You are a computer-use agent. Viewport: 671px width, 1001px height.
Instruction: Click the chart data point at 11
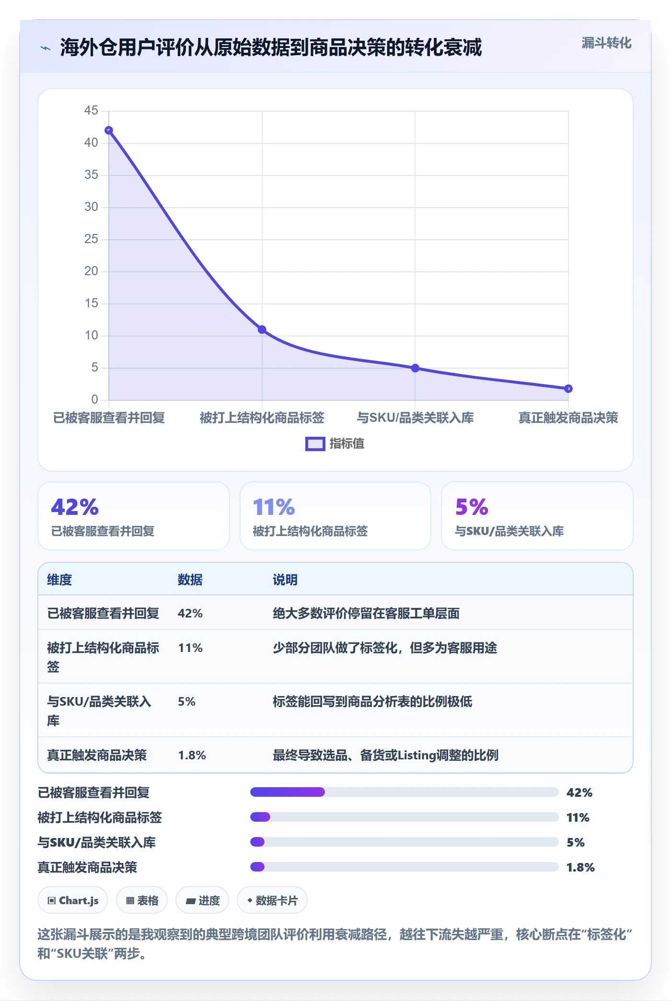click(x=262, y=329)
